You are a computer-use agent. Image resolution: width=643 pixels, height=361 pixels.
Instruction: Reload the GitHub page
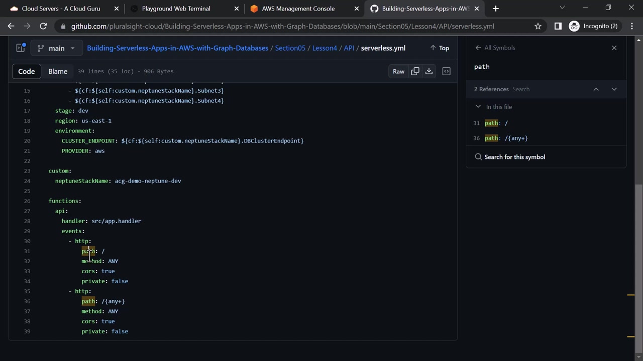tap(43, 26)
